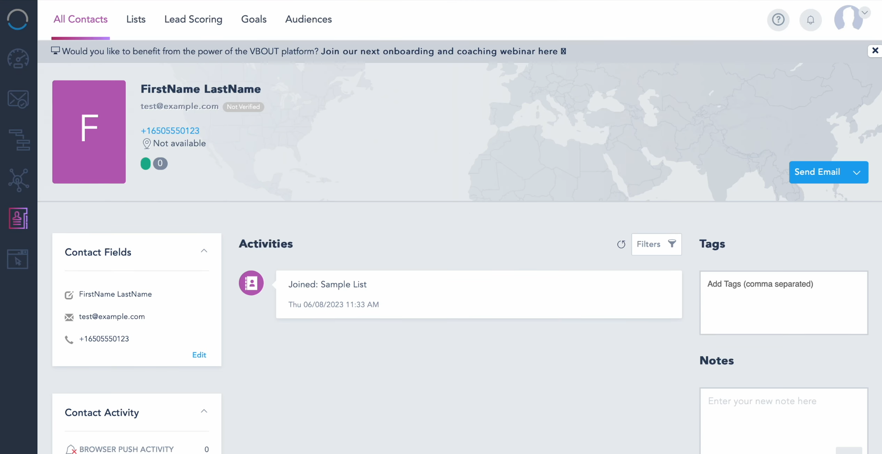The image size is (882, 454).
Task: Open the Social Media network icon
Action: coord(19,180)
